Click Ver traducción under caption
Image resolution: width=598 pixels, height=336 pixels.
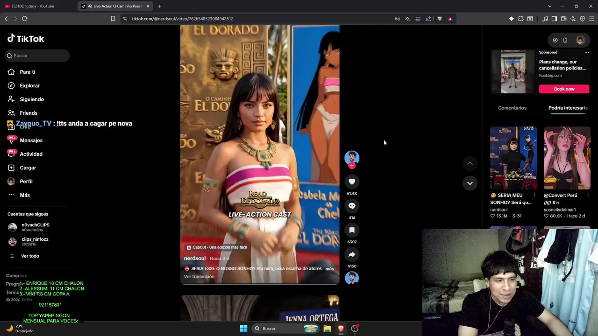tap(199, 276)
